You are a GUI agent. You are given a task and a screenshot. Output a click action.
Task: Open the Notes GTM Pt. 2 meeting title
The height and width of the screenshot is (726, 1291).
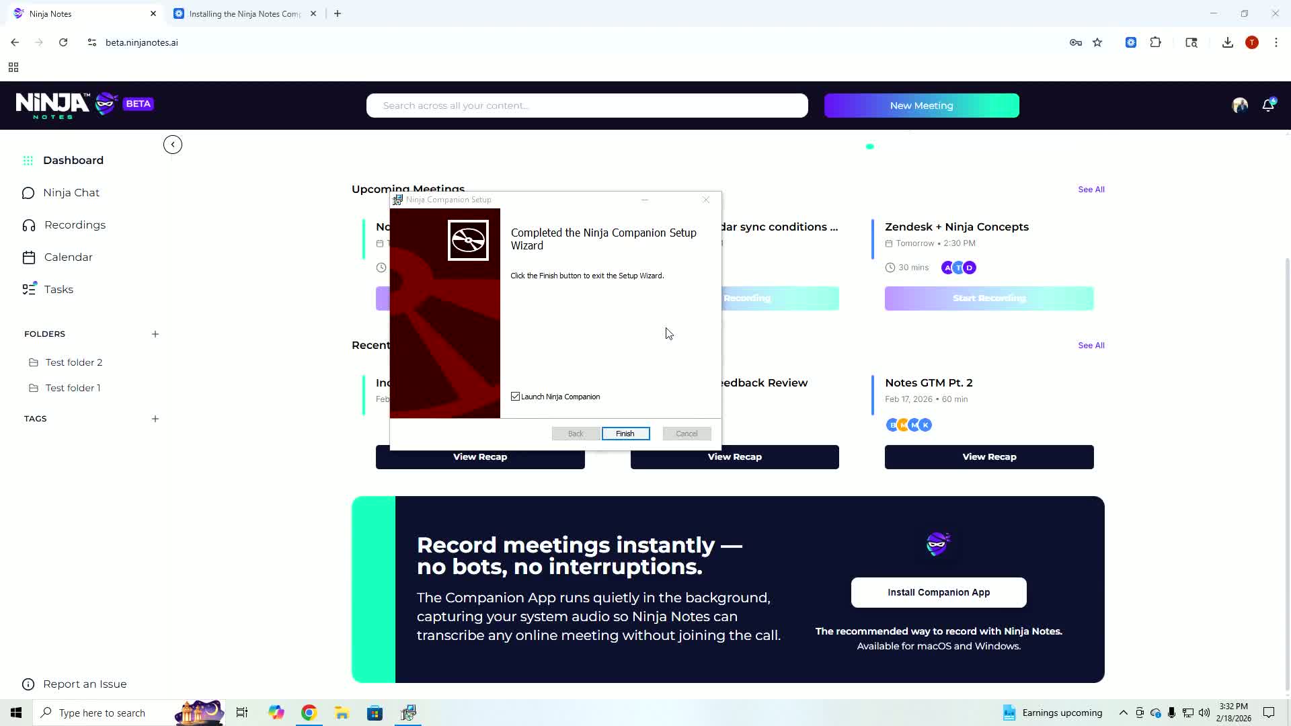[929, 383]
